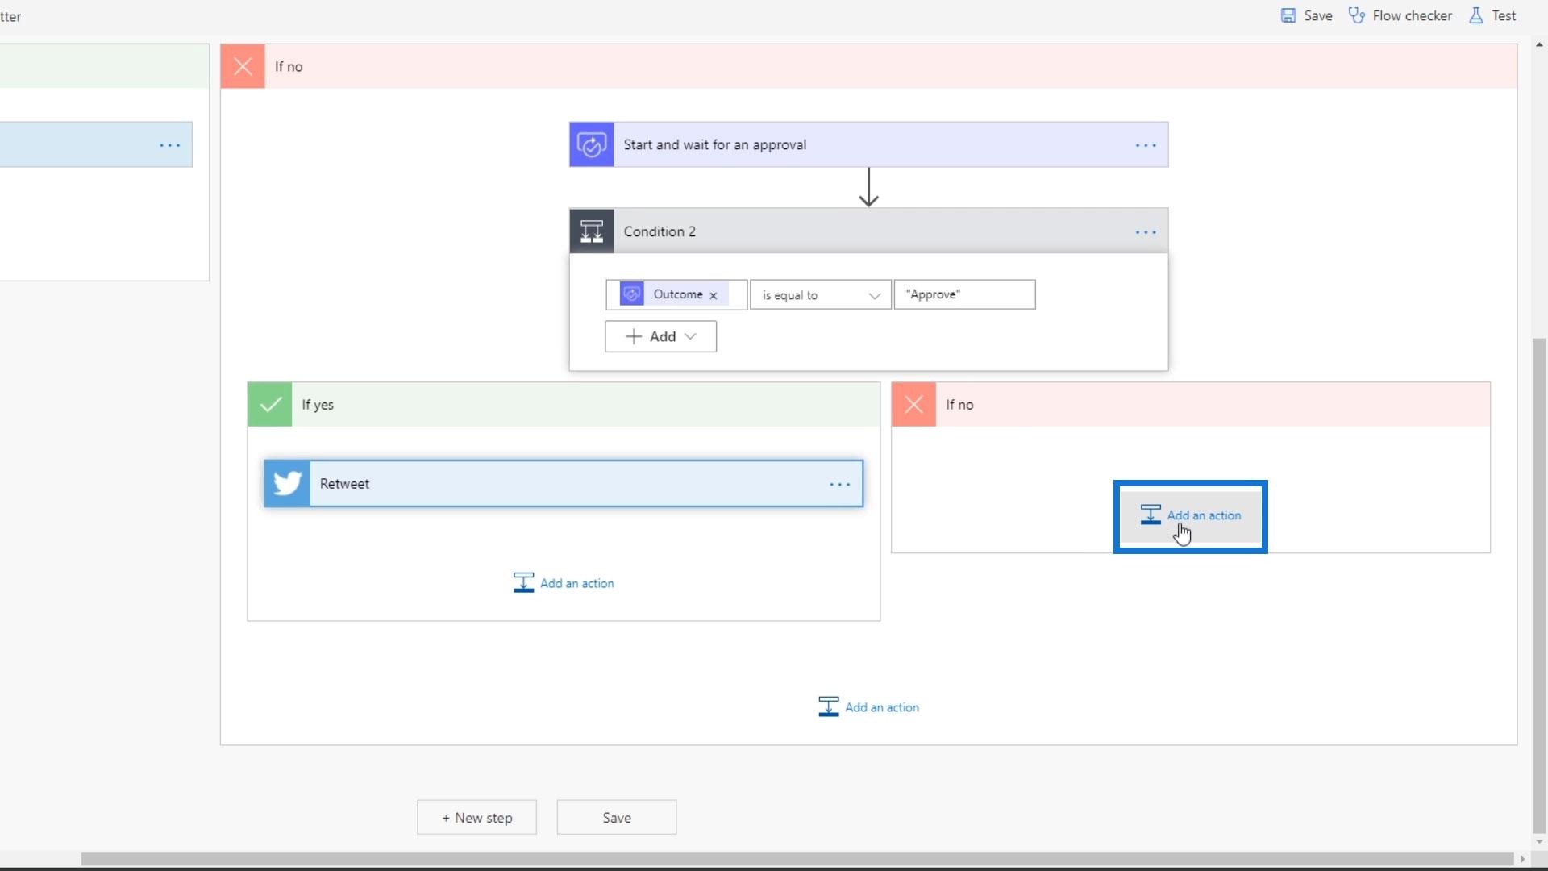The image size is (1548, 871).
Task: Click the red X icon in inner If no
Action: coord(913,405)
